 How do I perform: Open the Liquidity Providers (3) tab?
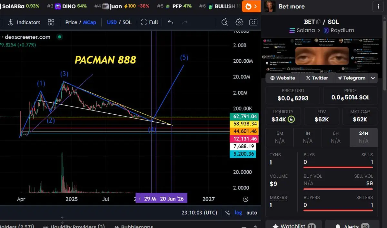(x=74, y=226)
